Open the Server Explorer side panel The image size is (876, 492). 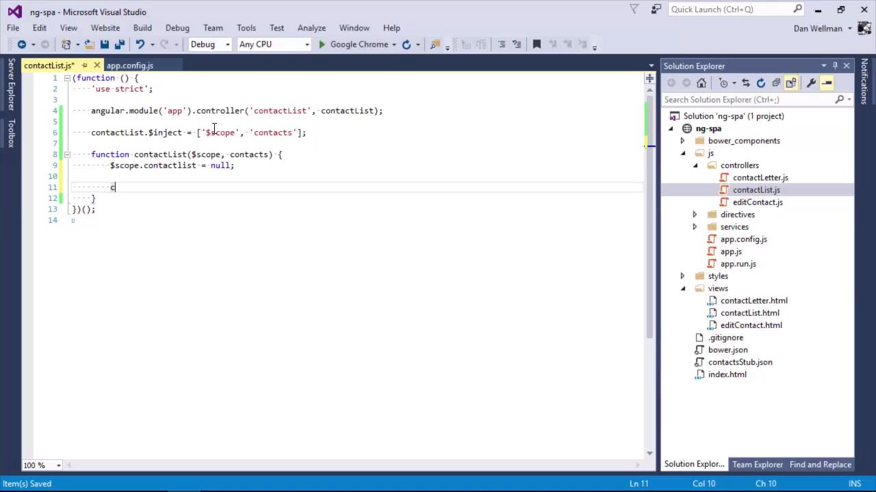(11, 84)
